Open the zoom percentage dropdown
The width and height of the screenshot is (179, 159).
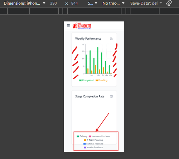tap(93, 3)
